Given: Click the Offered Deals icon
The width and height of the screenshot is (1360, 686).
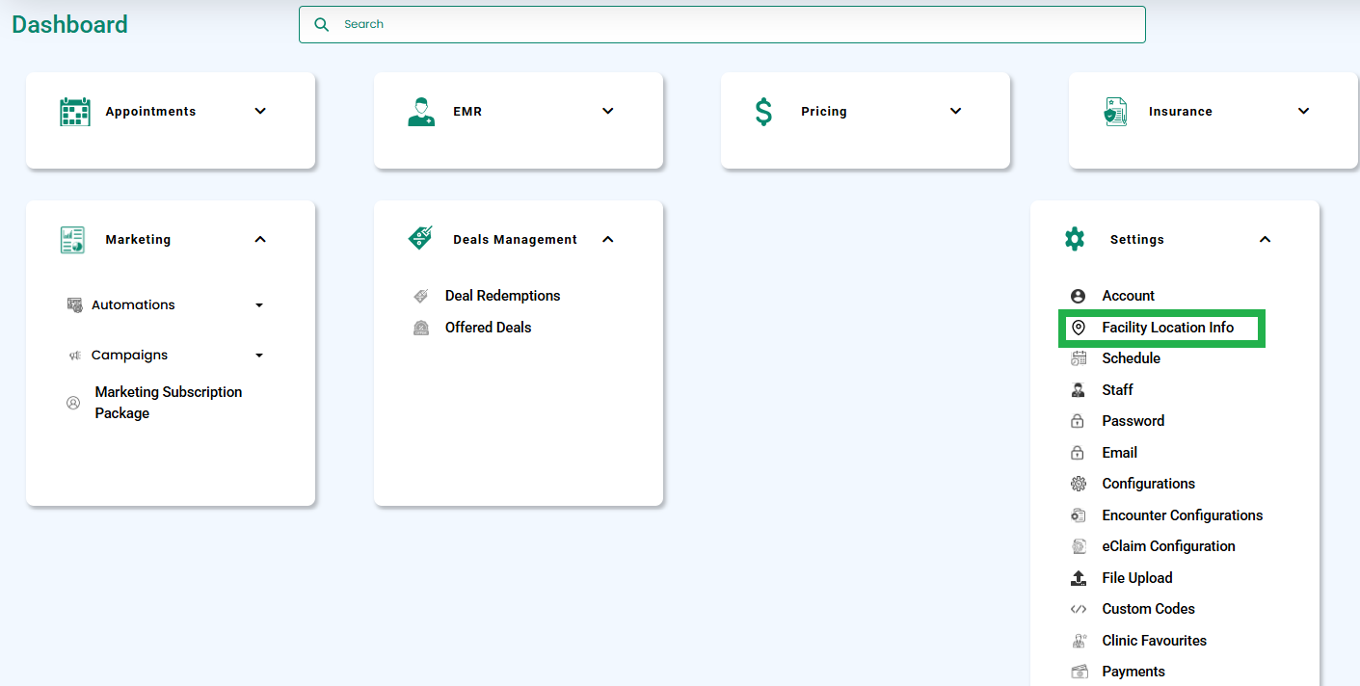Looking at the screenshot, I should tap(421, 328).
